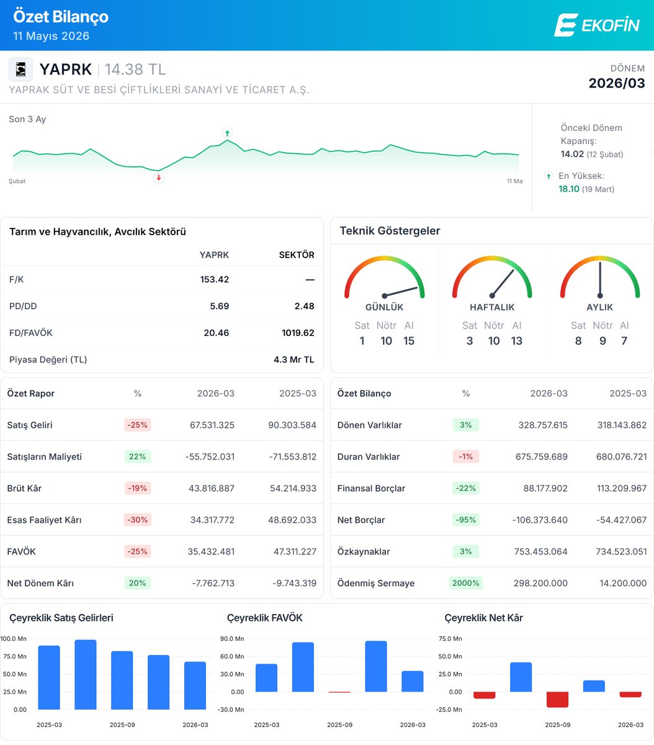Click the 2025-09 bar in Çeyreklik Satış Gelirleri
This screenshot has width=654, height=745.
click(122, 680)
